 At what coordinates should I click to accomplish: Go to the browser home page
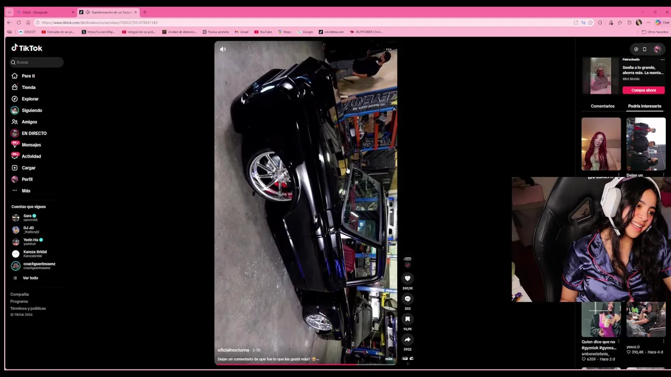tap(28, 23)
